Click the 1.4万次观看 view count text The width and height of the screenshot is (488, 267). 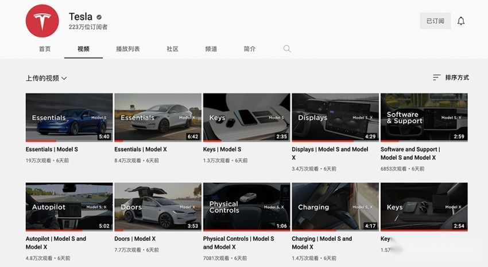[x=305, y=258]
